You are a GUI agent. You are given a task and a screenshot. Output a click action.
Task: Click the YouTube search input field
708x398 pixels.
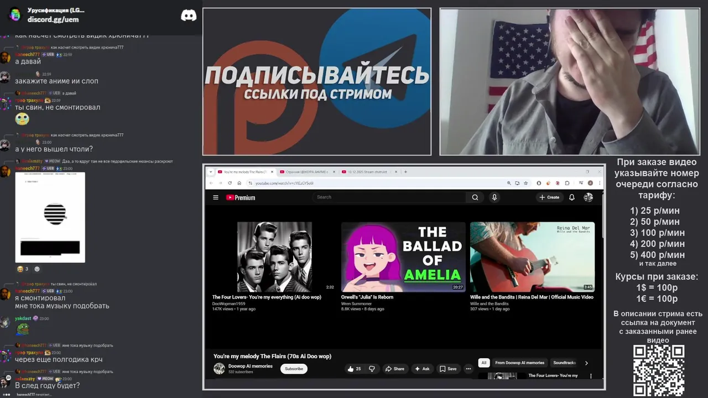(390, 197)
